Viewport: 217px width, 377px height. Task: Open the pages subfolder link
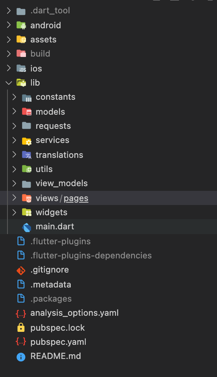coord(76,198)
